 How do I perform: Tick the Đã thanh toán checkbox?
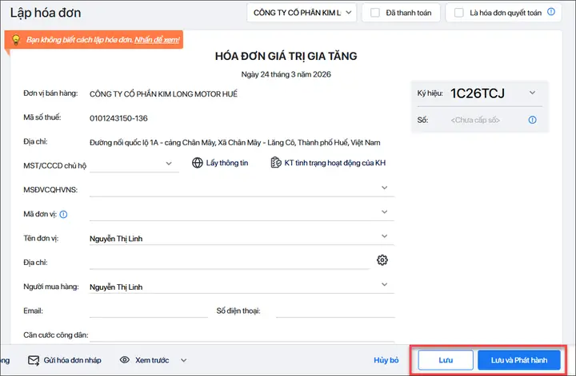pos(374,13)
